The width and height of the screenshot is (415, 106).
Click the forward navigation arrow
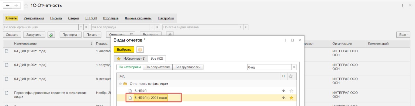[16, 5]
